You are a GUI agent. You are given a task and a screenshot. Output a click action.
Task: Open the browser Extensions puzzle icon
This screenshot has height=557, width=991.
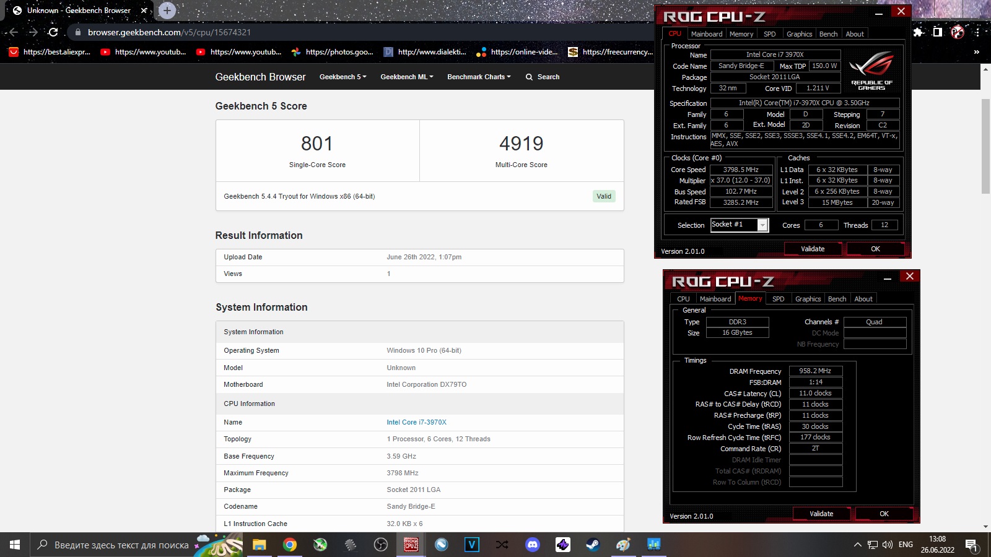click(x=919, y=32)
